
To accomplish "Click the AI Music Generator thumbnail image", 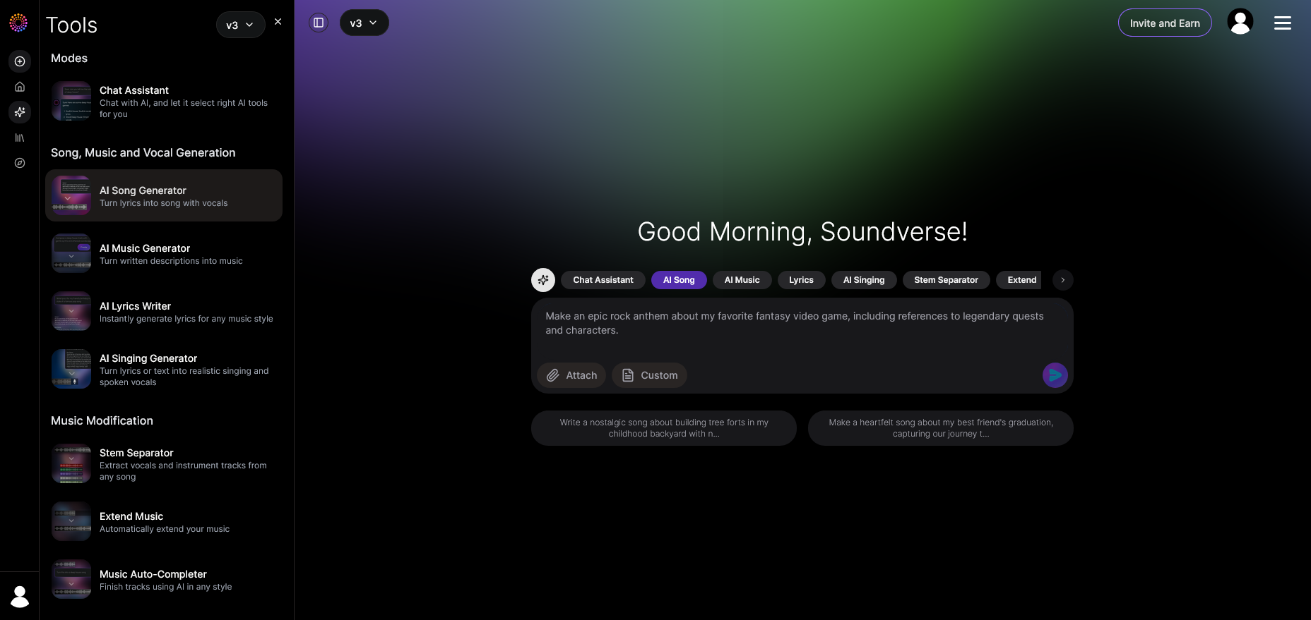I will coord(71,253).
